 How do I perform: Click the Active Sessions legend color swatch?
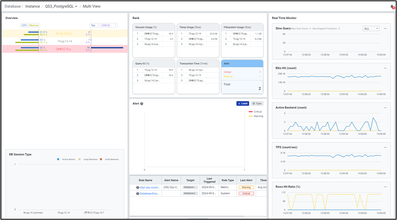click(x=58, y=159)
